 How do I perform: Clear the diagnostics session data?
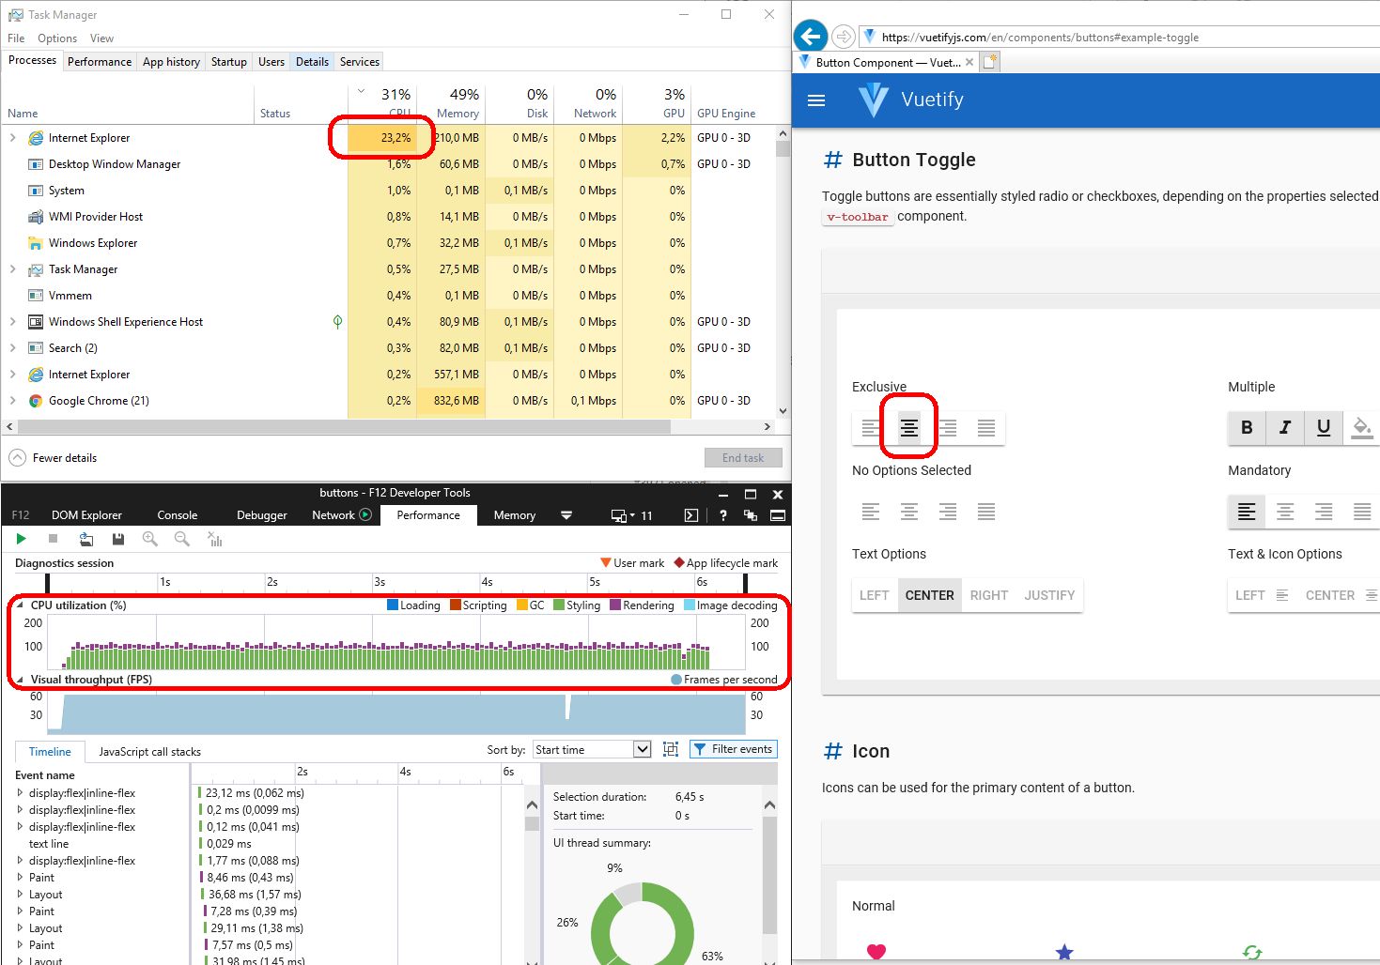[x=214, y=539]
